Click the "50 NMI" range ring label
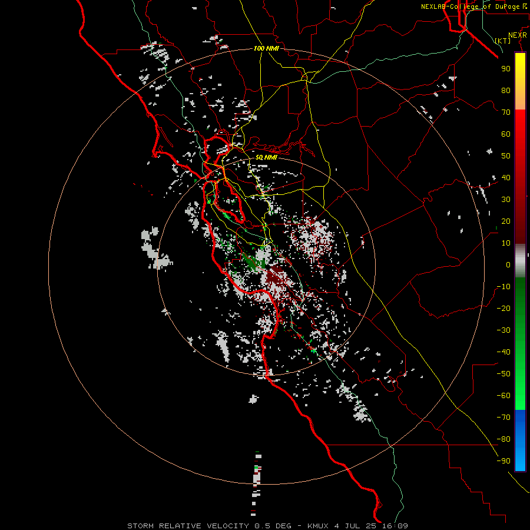Image resolution: width=530 pixels, height=530 pixels. click(266, 157)
